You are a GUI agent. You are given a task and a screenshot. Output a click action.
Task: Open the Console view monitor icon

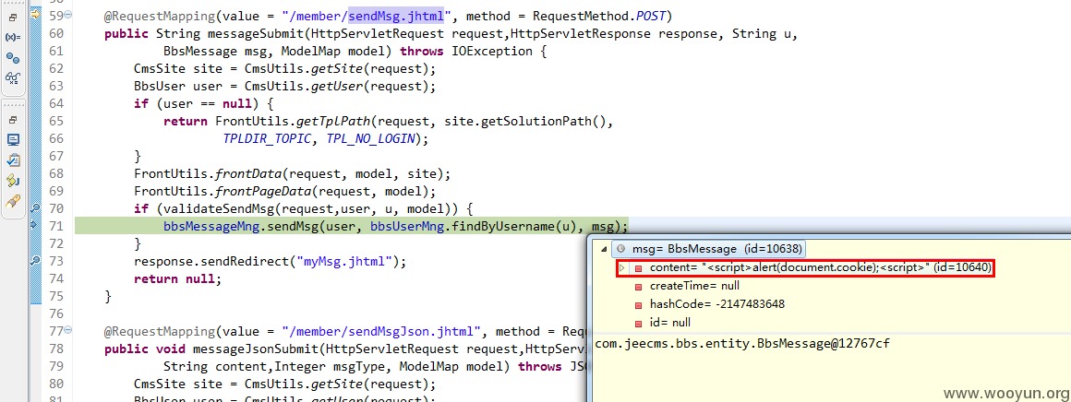pos(12,140)
